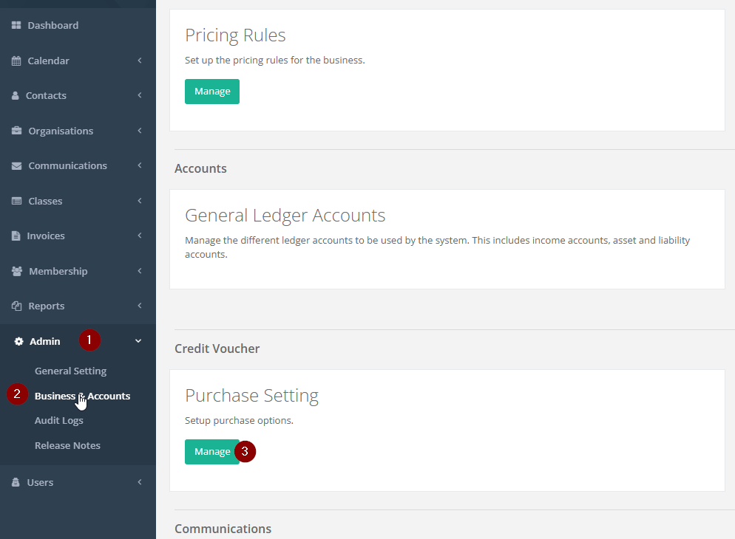
Task: Expand the Contacts submenu arrow
Action: 140,95
